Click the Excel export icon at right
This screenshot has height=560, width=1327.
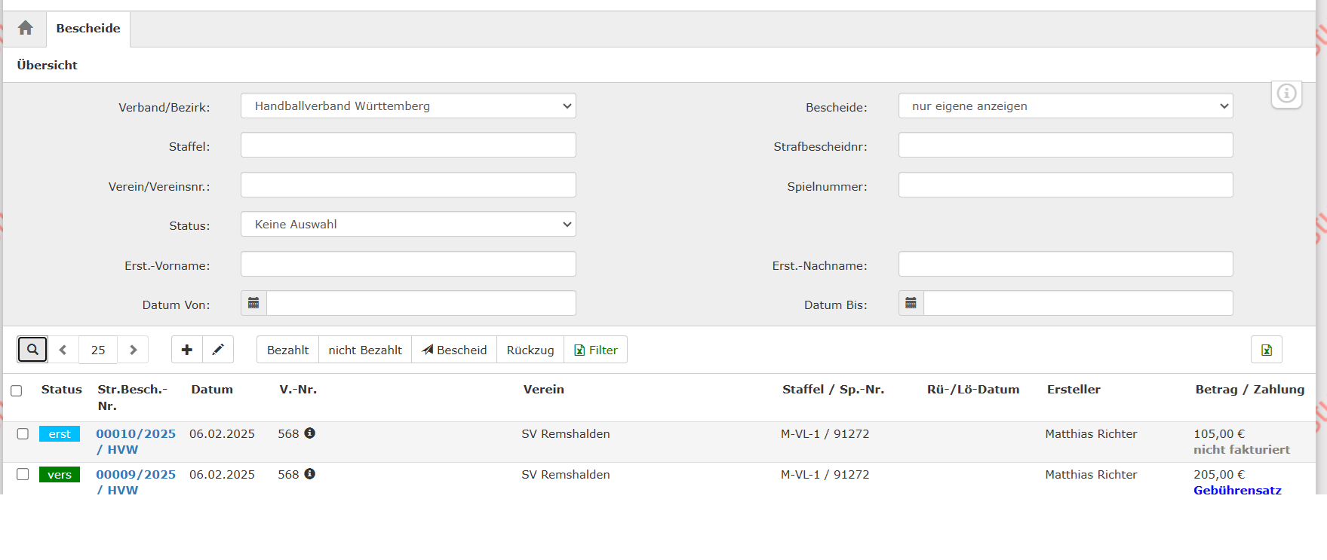tap(1266, 350)
